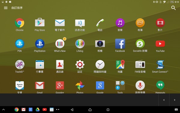Open the 影片 video app

click(160, 23)
